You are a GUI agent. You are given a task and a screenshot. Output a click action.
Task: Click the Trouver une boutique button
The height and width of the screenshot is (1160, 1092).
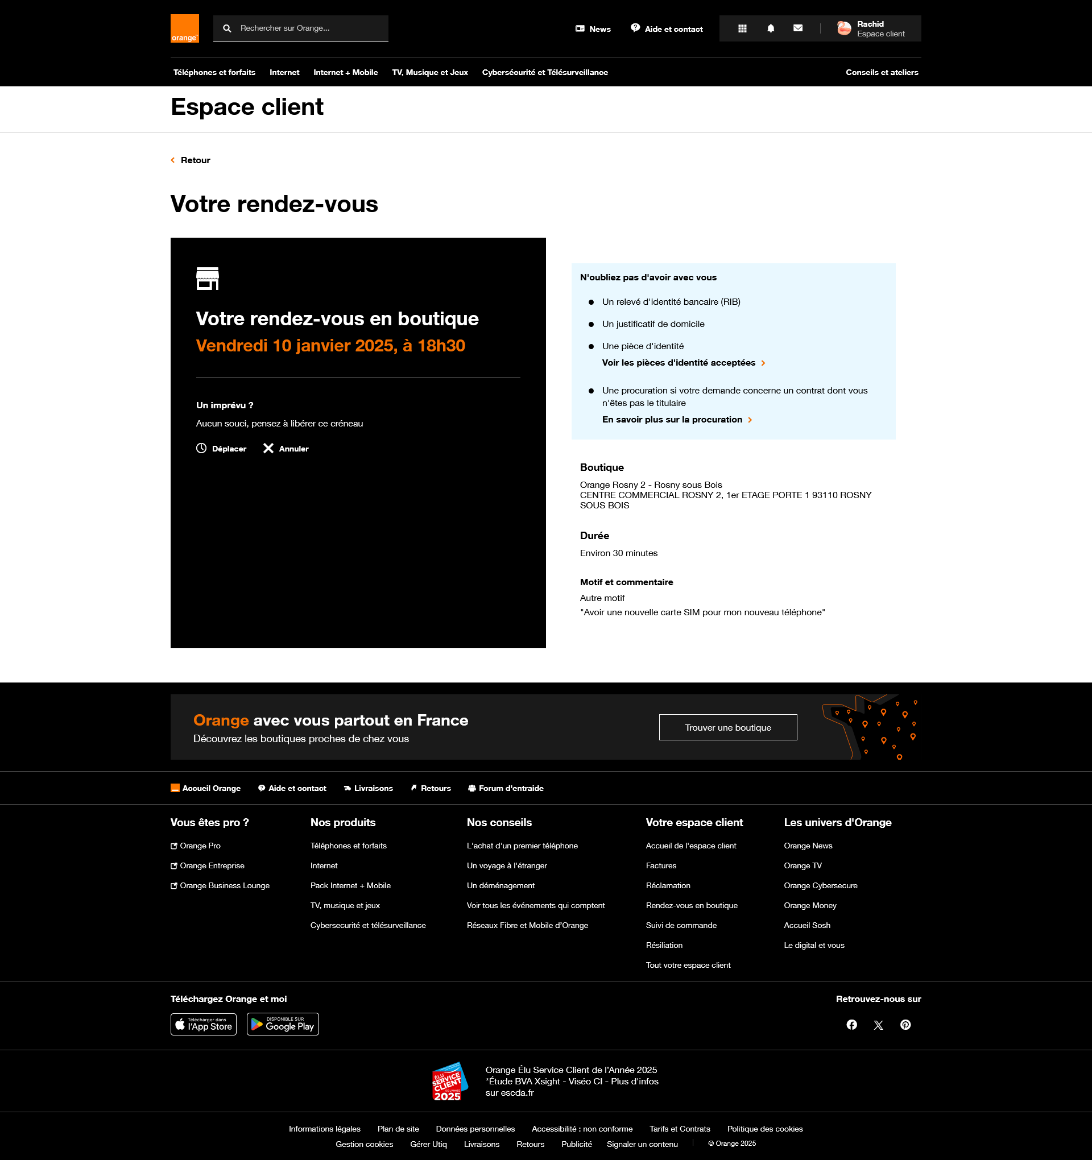coord(728,728)
